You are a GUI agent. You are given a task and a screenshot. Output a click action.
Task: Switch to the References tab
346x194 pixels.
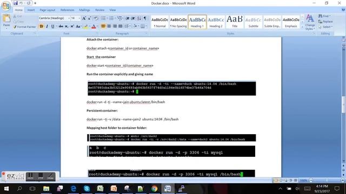[67, 10]
